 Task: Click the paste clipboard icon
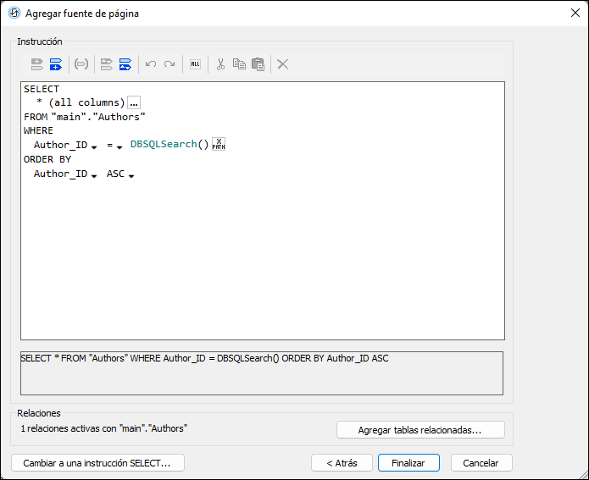[x=258, y=63]
